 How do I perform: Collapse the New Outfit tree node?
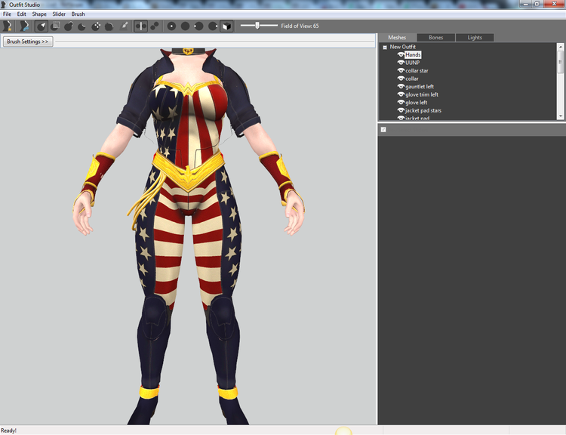coord(385,47)
